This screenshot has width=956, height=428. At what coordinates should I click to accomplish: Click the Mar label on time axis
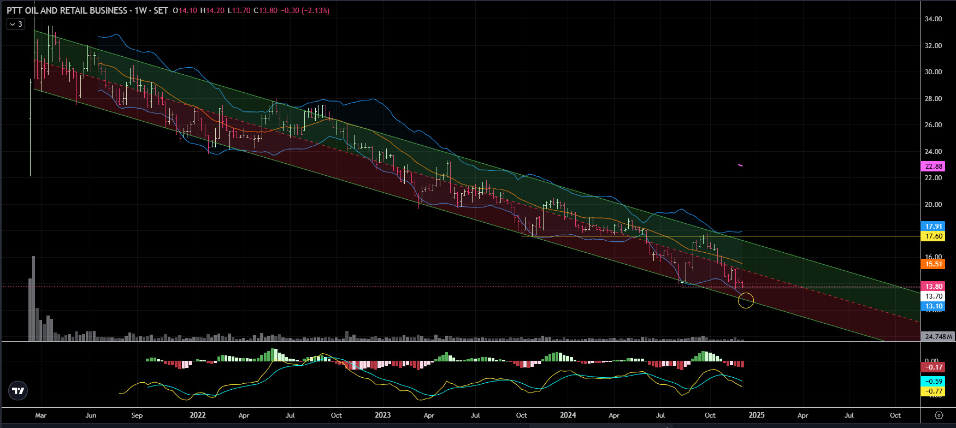(41, 415)
